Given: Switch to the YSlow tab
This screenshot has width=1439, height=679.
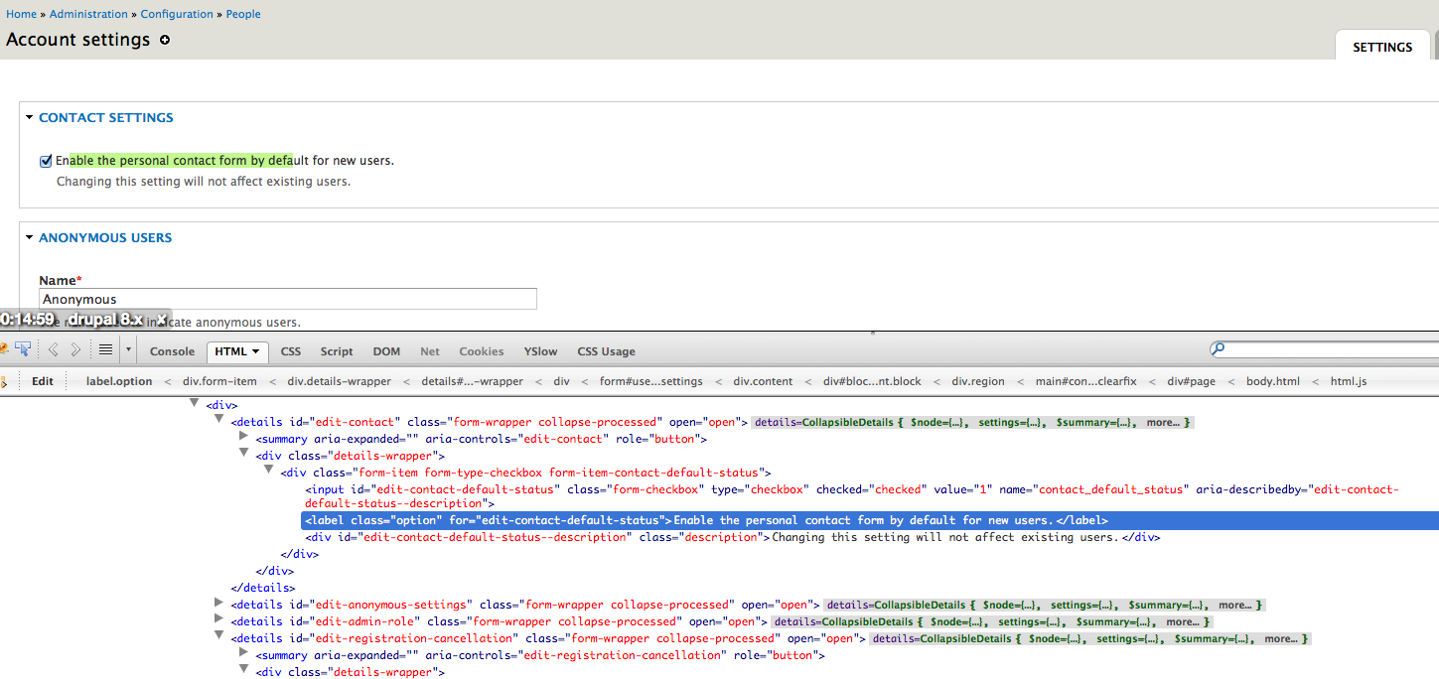Looking at the screenshot, I should click(x=540, y=350).
